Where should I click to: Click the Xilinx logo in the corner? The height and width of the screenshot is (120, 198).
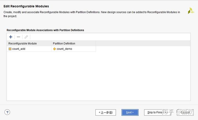pos(191,11)
